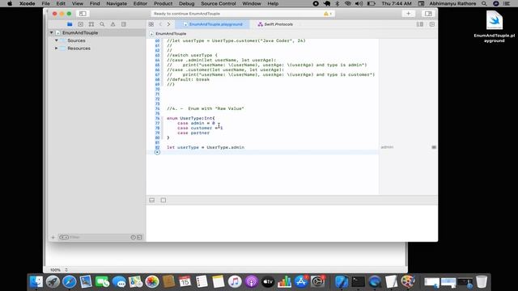This screenshot has height=291, width=518.
Task: Open the Xcode menu
Action: tap(27, 3)
